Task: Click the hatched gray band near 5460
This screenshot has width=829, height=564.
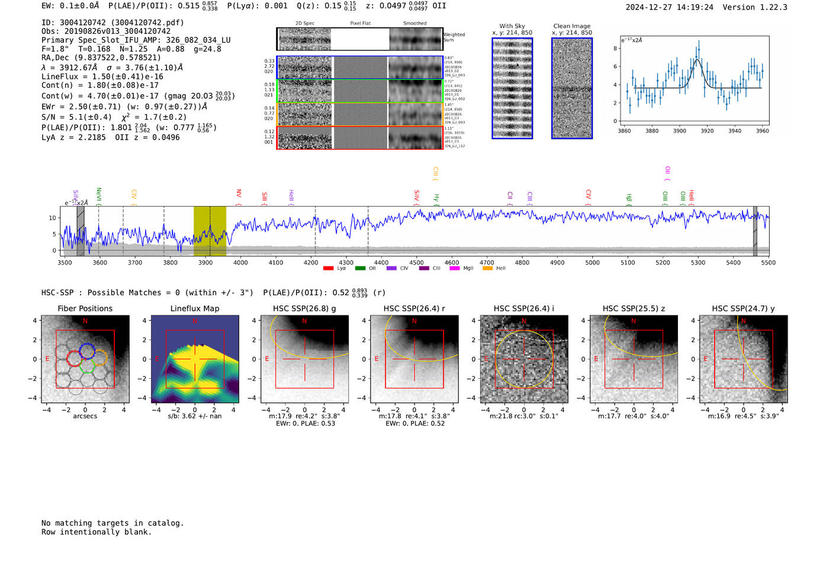Action: pyautogui.click(x=755, y=231)
